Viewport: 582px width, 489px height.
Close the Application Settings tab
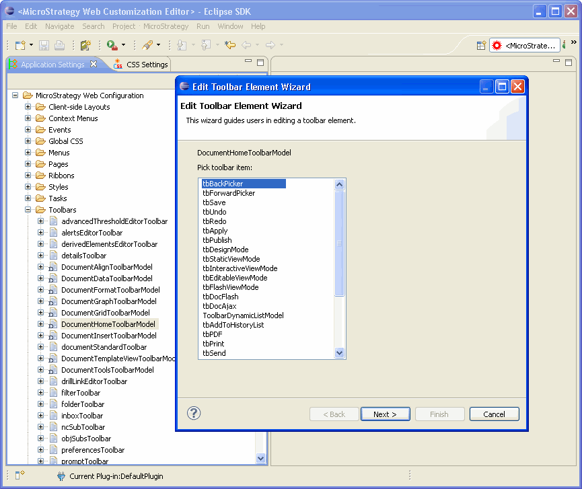click(x=94, y=64)
